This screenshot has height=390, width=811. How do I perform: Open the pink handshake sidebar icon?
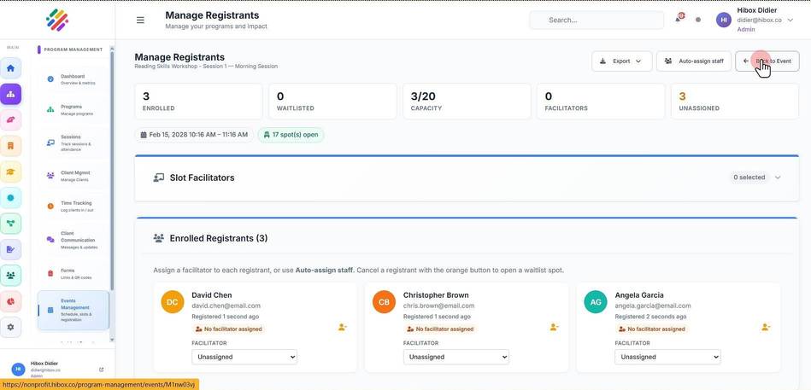(x=10, y=119)
